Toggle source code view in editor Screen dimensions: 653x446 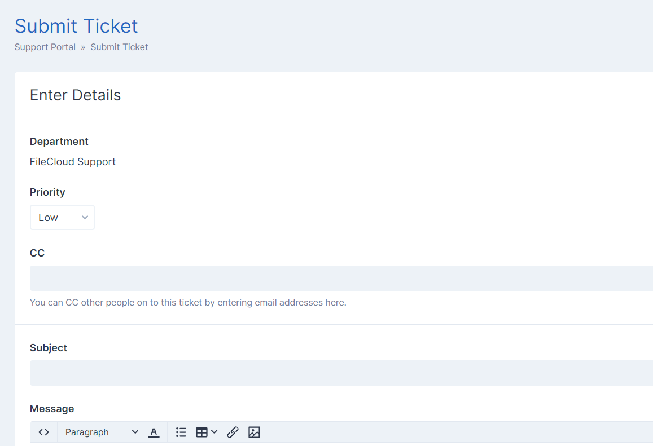(44, 432)
